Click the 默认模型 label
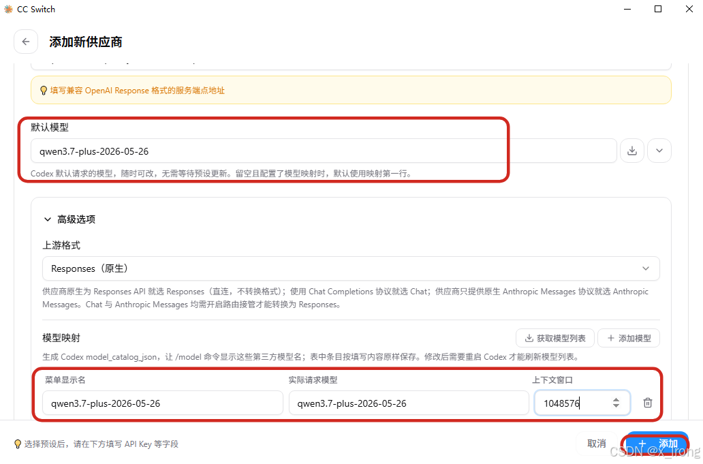 [50, 127]
